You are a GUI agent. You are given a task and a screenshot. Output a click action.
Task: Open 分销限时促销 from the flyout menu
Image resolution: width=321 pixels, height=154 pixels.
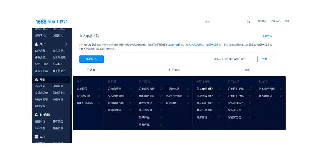(236, 89)
